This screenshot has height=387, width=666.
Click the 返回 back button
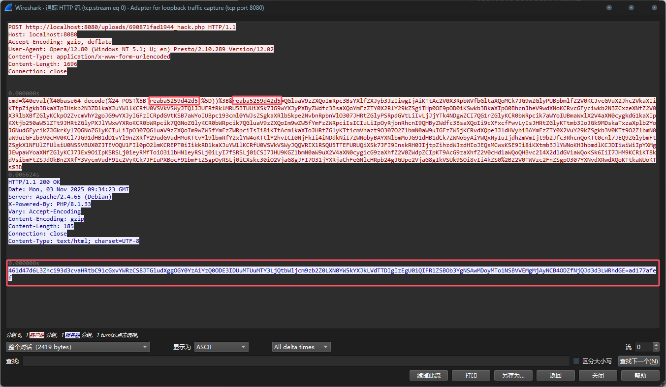coord(555,376)
